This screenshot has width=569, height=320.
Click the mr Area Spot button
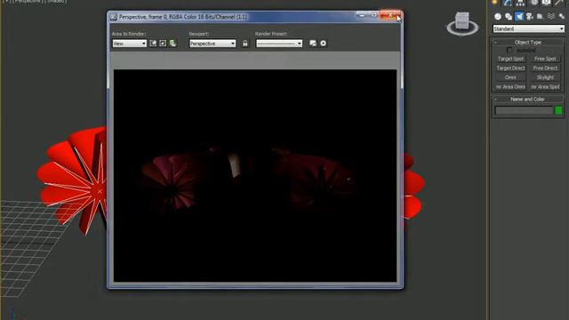(545, 87)
